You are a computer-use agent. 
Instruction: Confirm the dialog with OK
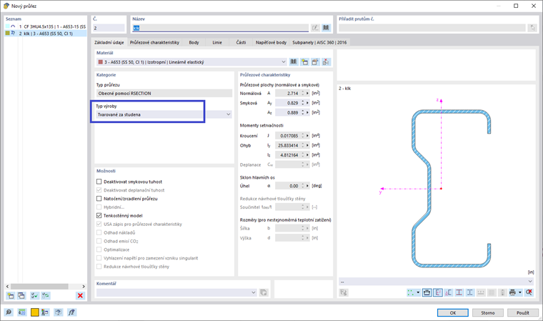click(452, 312)
